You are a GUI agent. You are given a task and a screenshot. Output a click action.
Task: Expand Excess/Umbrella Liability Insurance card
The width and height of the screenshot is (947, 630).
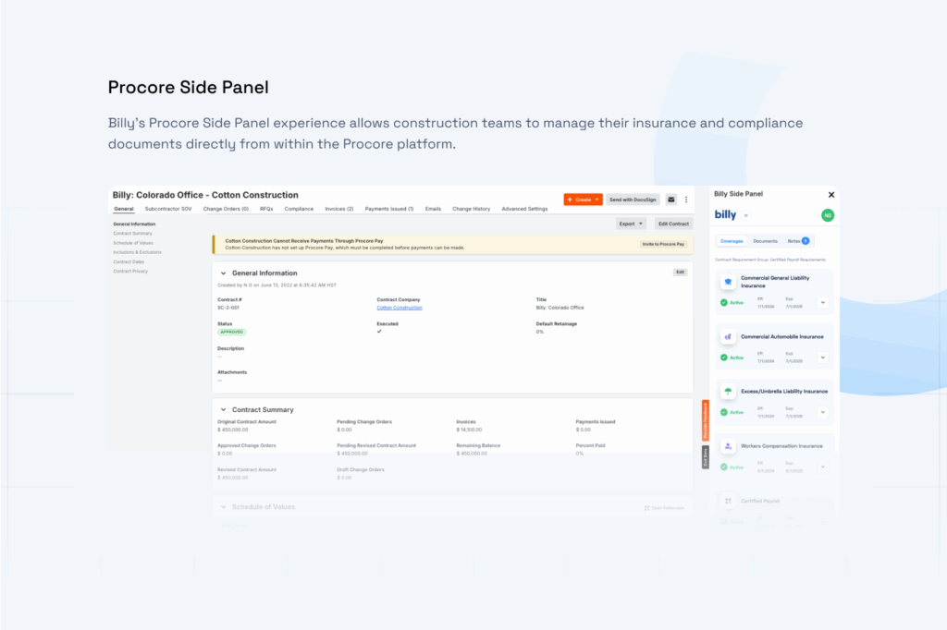[822, 413]
